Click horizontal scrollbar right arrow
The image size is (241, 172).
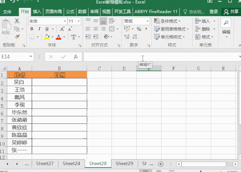click(x=235, y=164)
